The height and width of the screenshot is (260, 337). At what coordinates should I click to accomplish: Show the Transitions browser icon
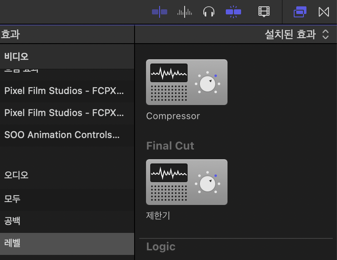324,12
